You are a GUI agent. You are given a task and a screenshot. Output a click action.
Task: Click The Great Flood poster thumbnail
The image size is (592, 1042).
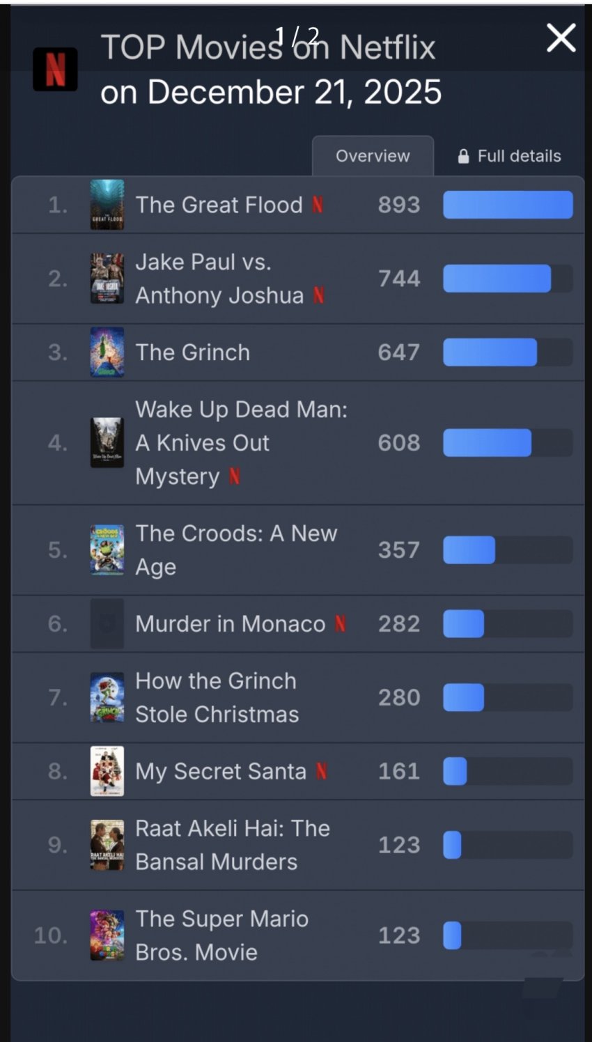click(x=107, y=205)
